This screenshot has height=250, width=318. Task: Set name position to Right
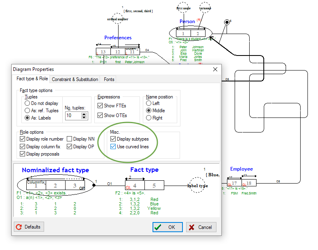point(149,118)
